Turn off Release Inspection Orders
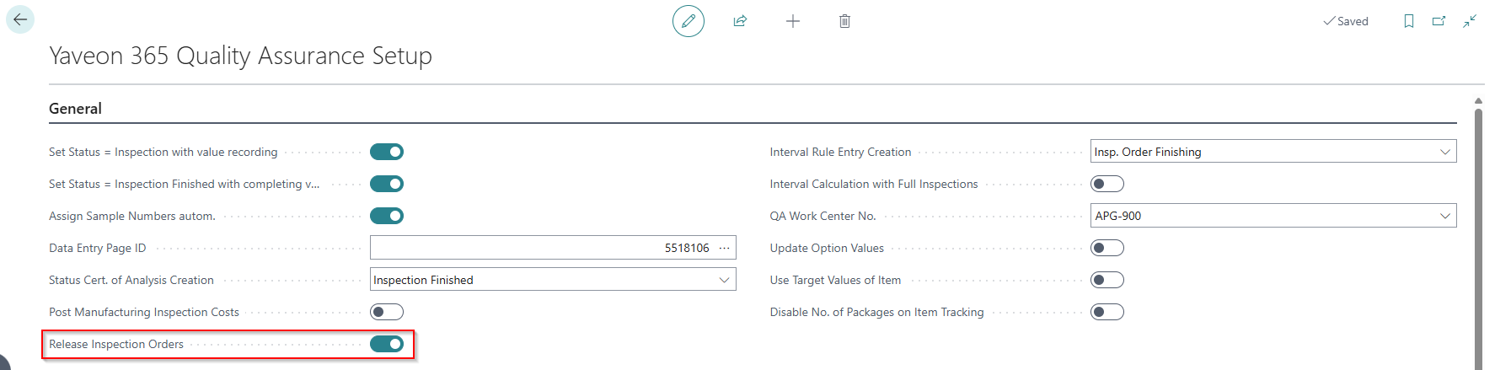1511x370 pixels. (x=387, y=344)
